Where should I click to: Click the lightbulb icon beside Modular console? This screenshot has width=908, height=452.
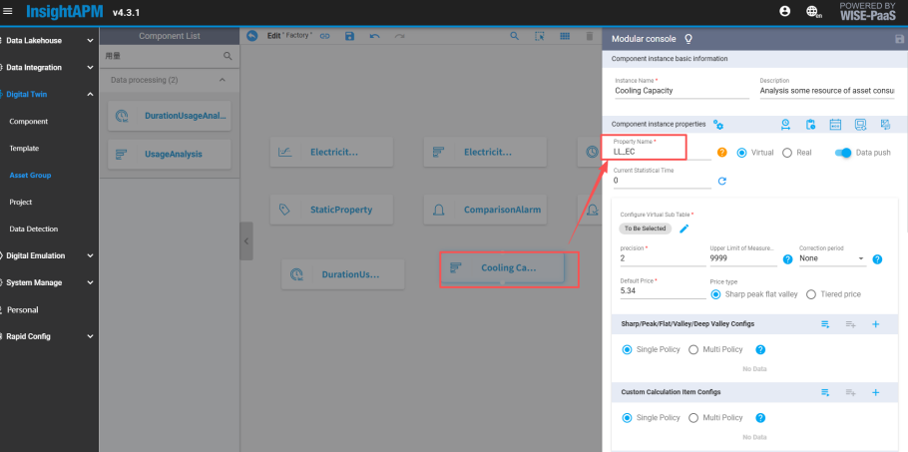686,37
